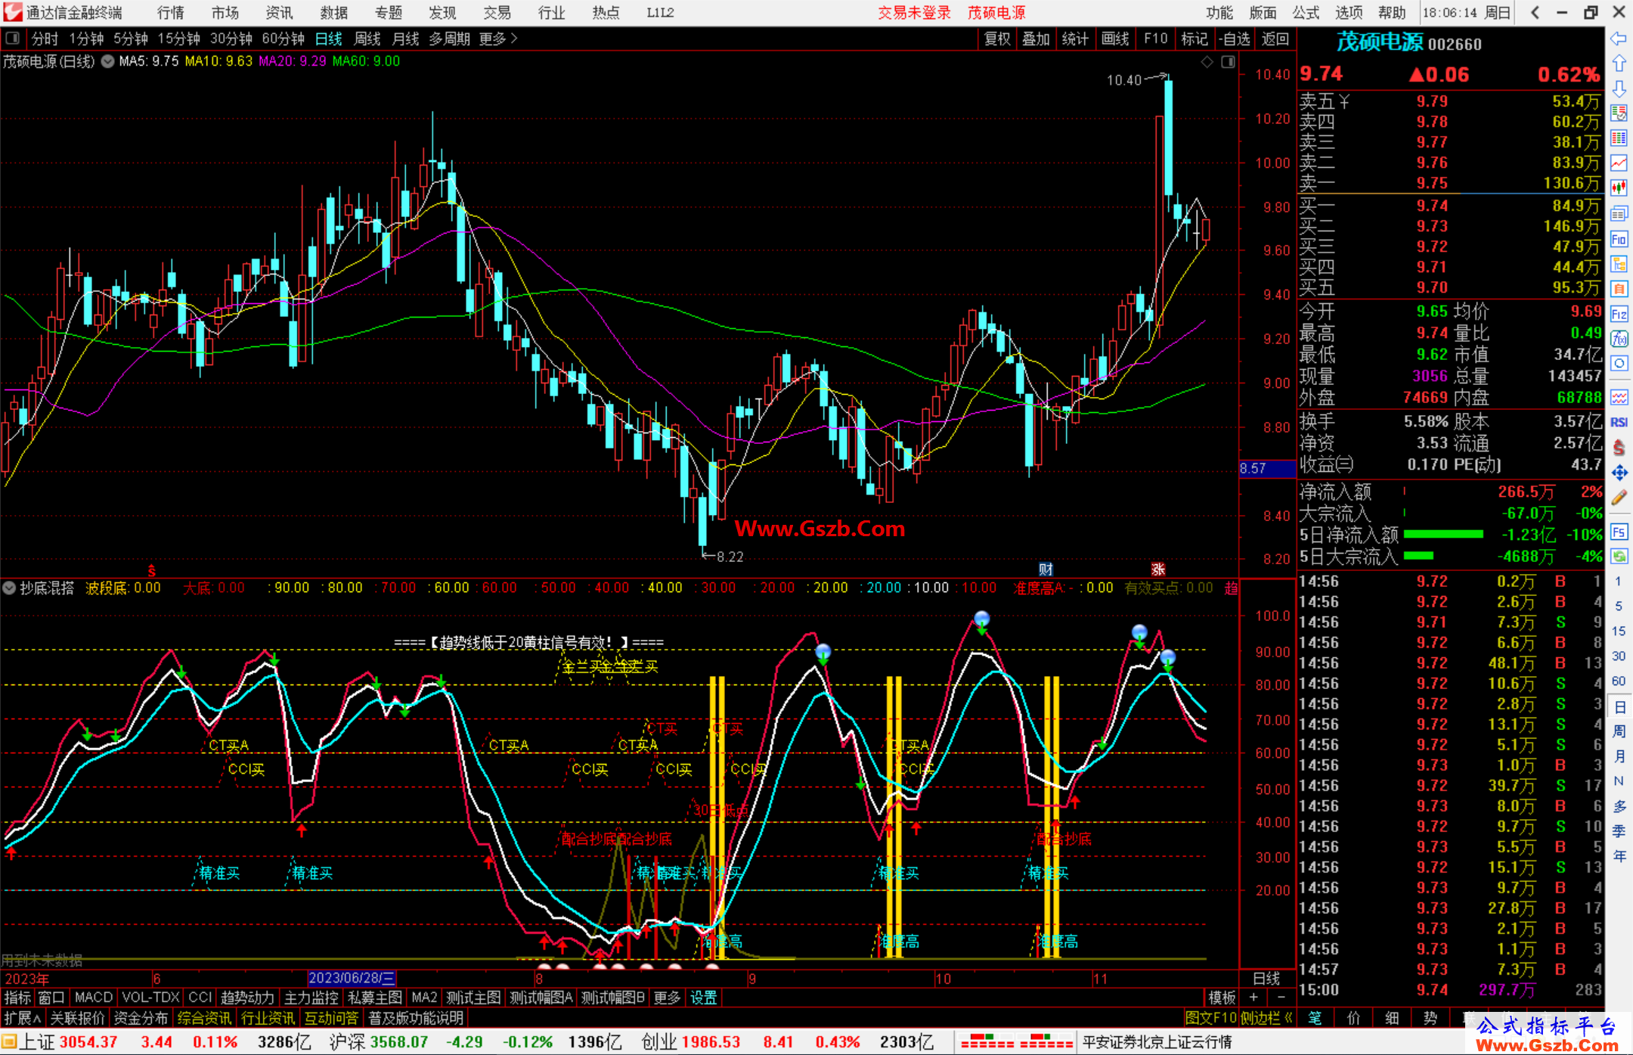Open the 复权 adjustment menu

click(997, 39)
